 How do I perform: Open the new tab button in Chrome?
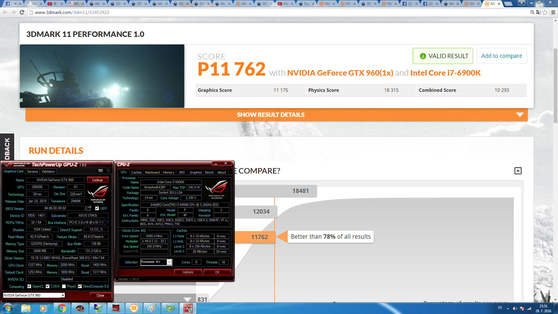click(x=508, y=4)
